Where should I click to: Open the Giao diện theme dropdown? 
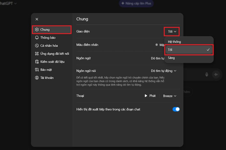coord(172,31)
